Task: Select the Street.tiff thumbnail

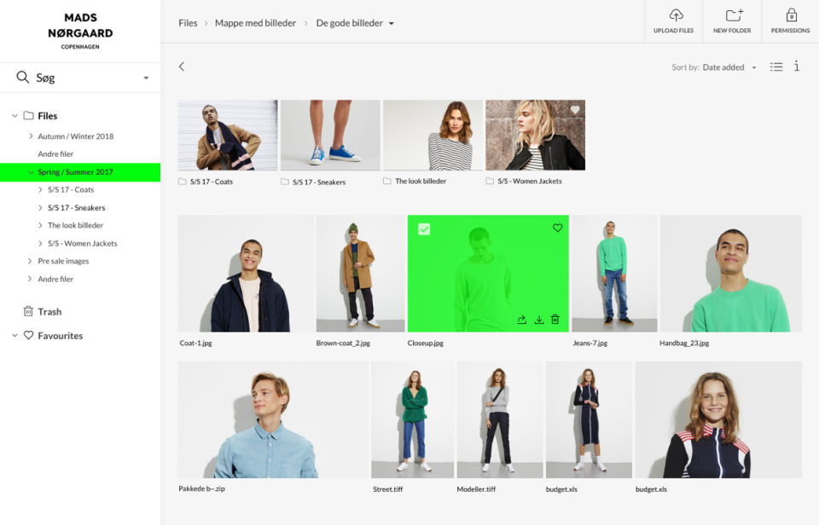Action: 413,419
